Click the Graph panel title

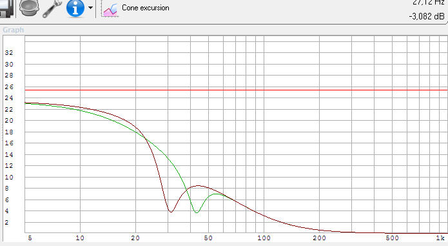coord(13,30)
